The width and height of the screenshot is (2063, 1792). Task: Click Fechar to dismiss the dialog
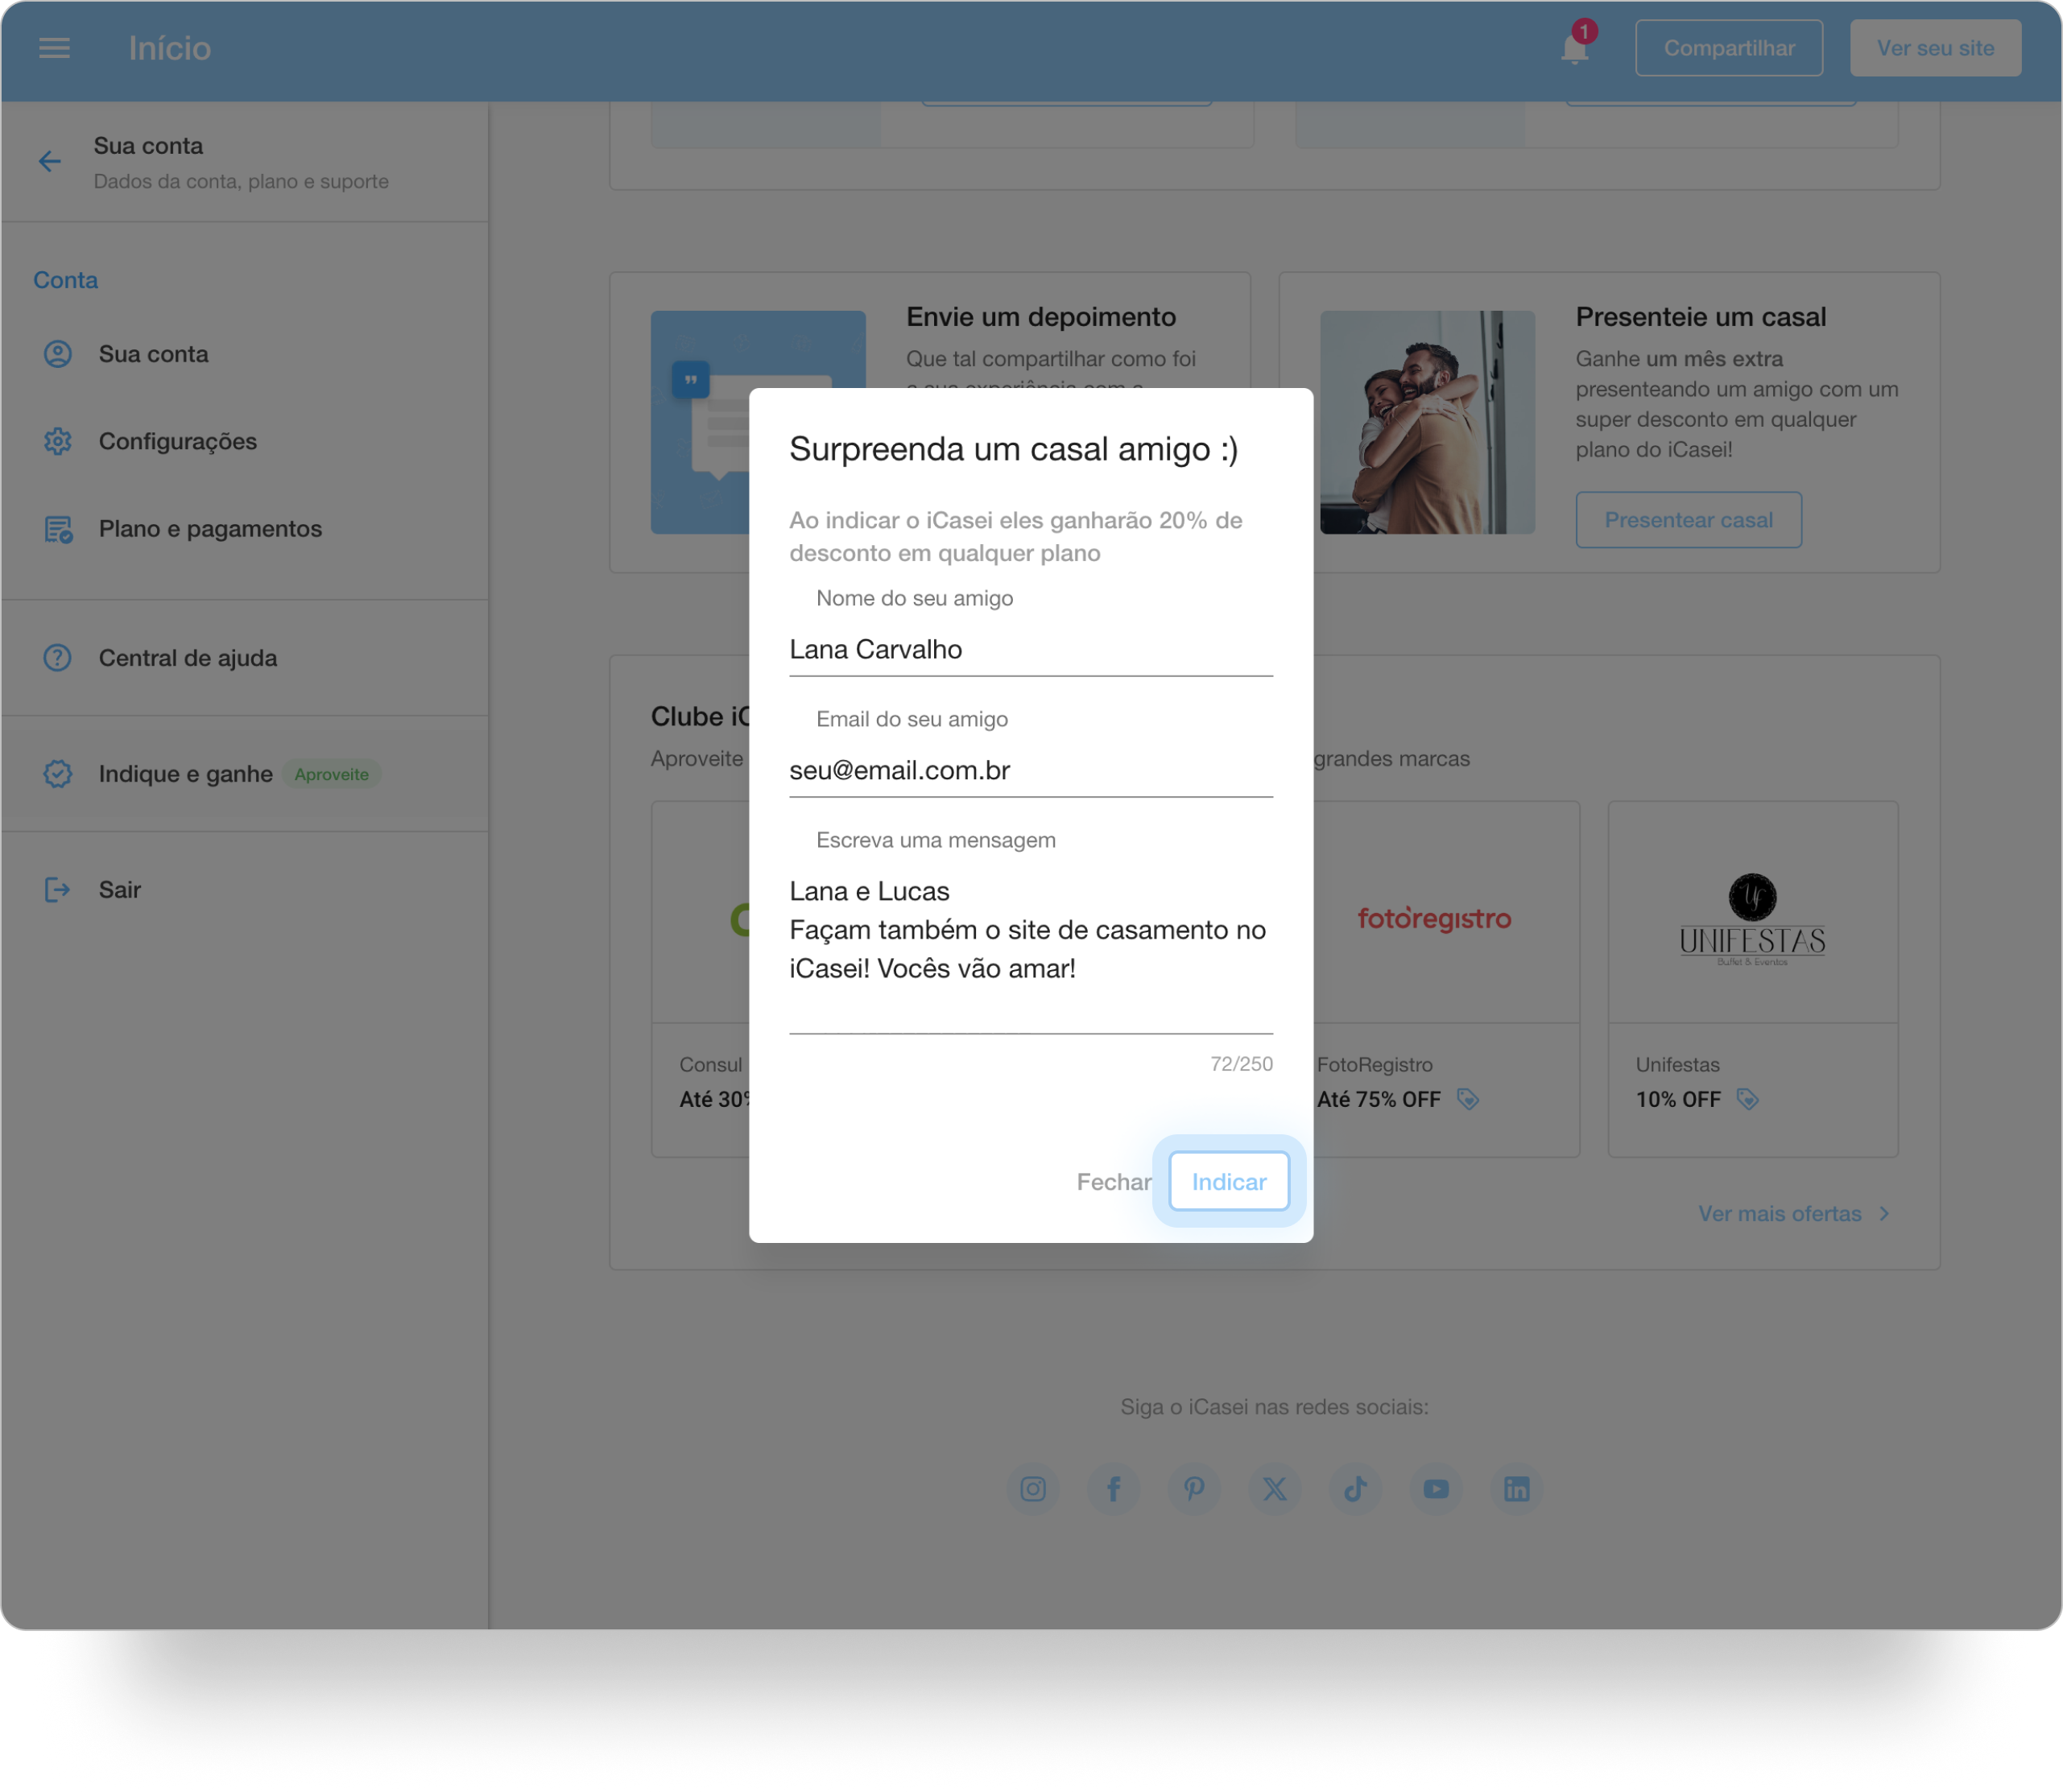[x=1113, y=1182]
